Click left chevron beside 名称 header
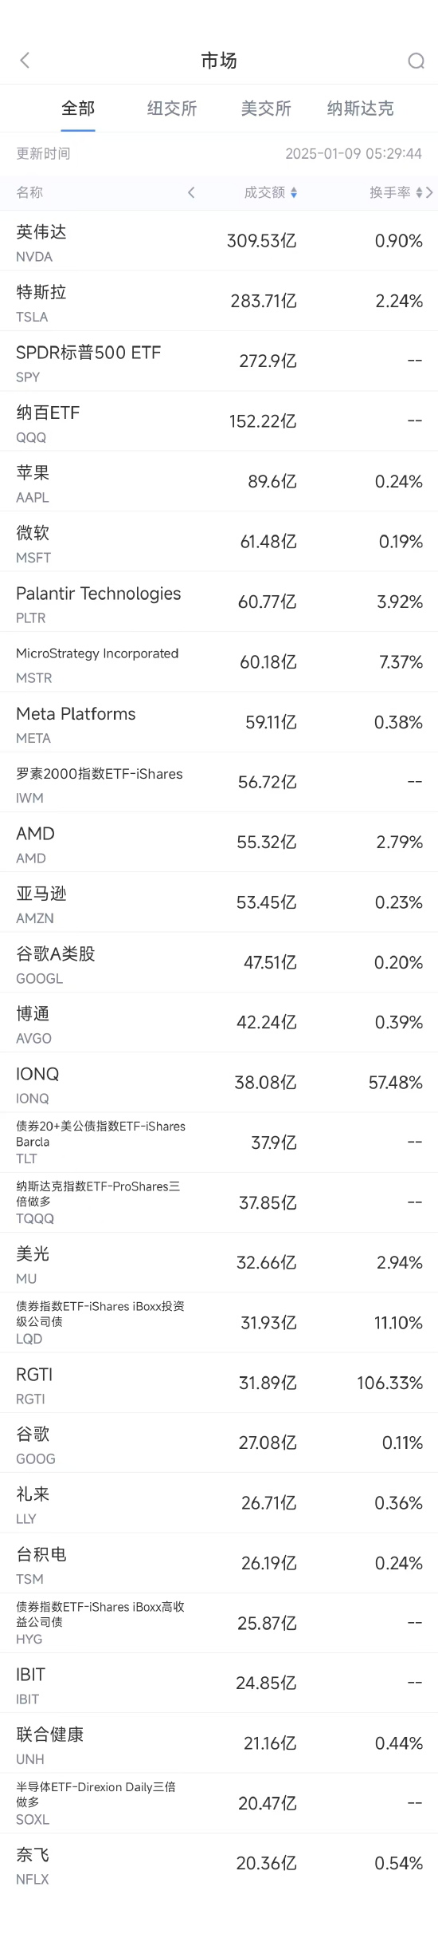 coord(191,192)
